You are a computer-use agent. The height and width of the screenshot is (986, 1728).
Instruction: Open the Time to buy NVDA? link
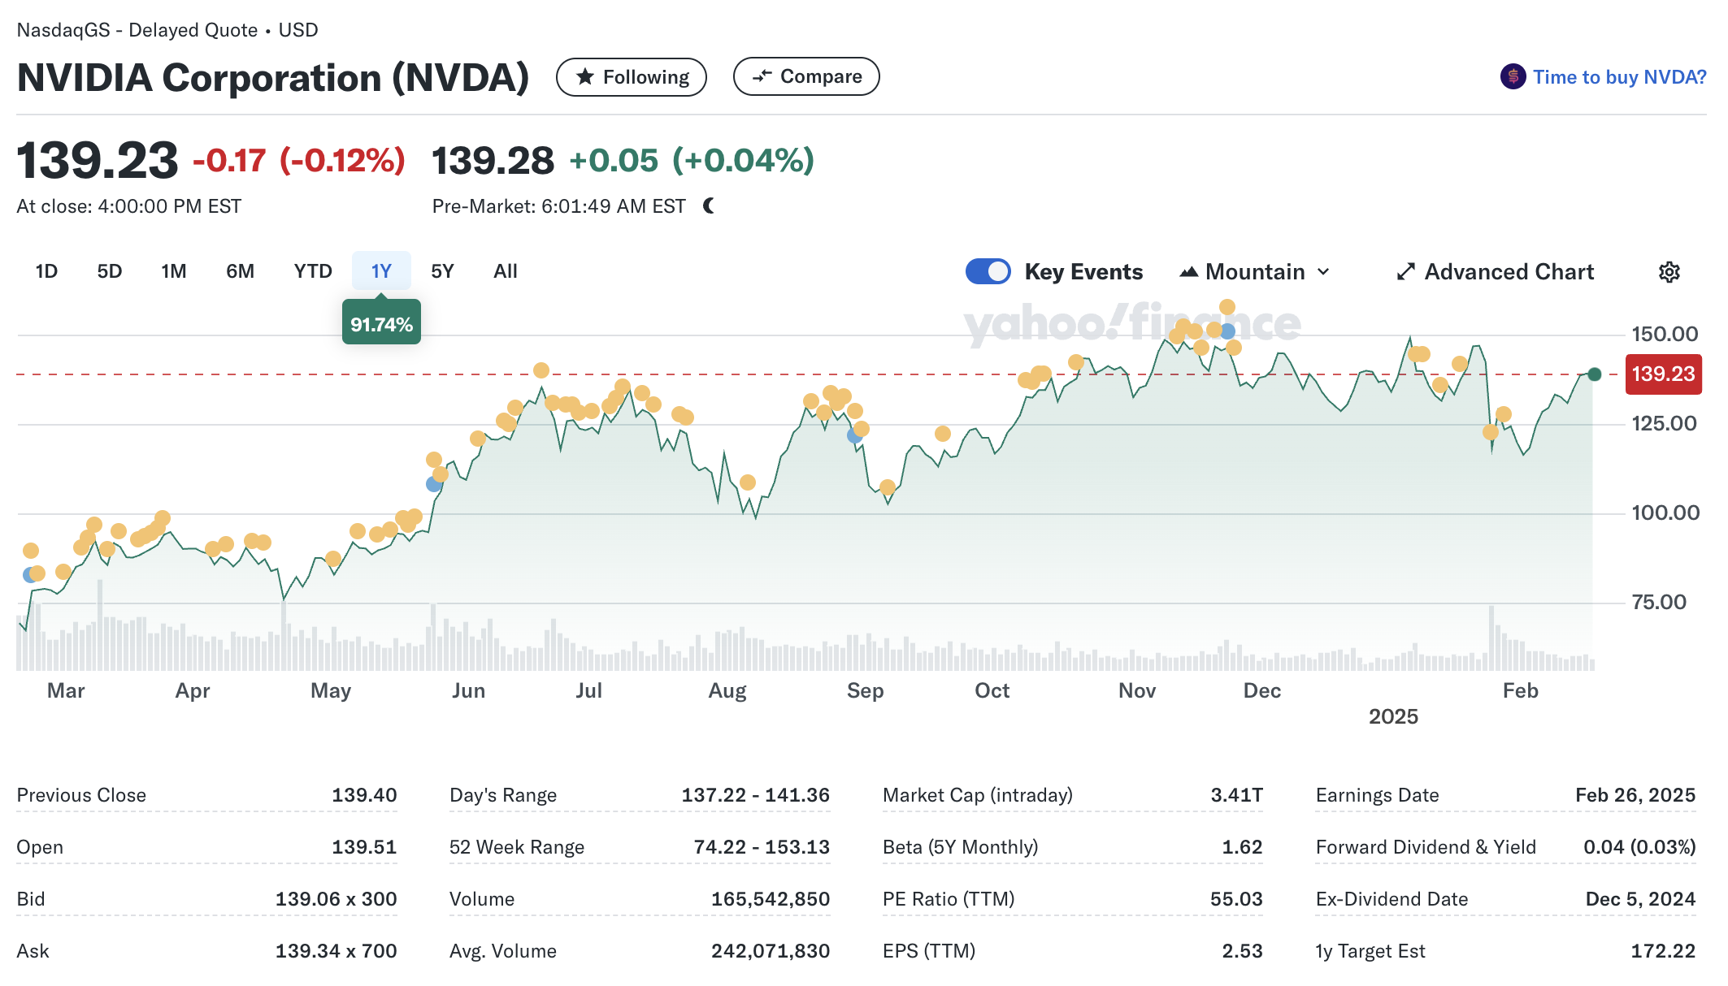[x=1619, y=77]
